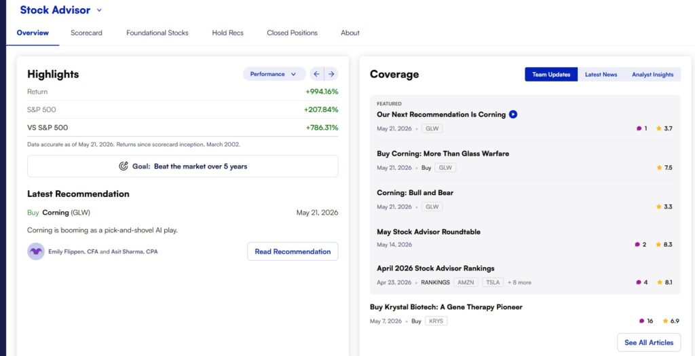This screenshot has width=695, height=356.
Task: Click comment icon on featured Corning article
Action: pyautogui.click(x=639, y=128)
